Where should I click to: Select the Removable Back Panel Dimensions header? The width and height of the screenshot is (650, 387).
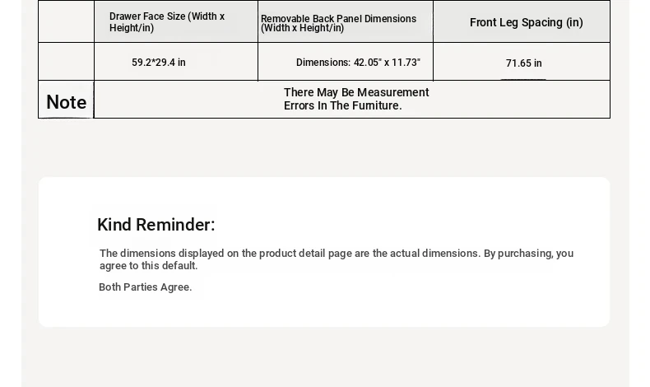point(346,21)
